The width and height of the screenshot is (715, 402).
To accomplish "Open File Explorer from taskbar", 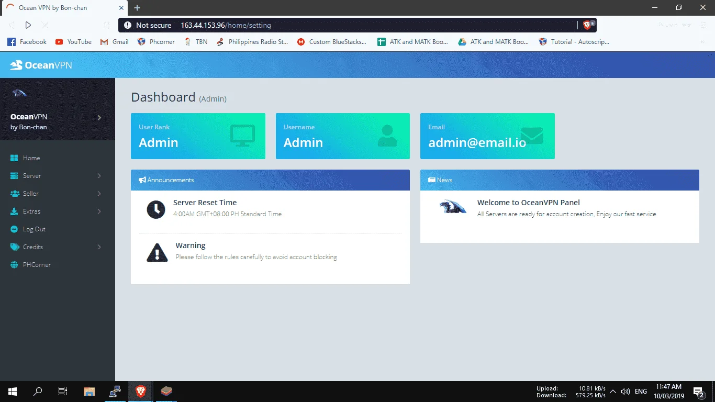I will click(x=90, y=391).
